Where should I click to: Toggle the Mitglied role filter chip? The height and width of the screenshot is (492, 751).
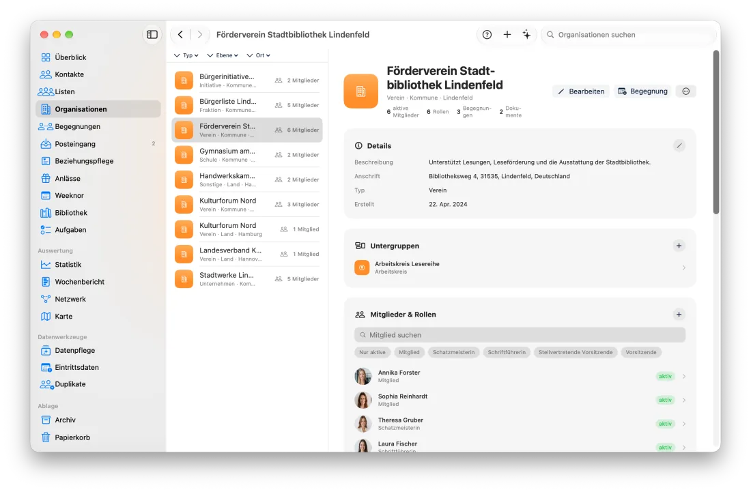(409, 352)
